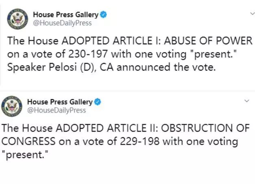Click the phrase "Speaker Pelosi (D), CA"
Screen dimensions: 255x184
point(60,67)
